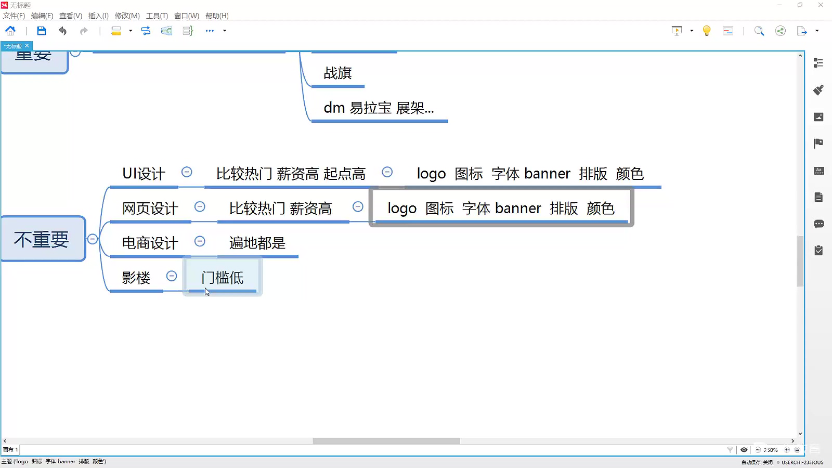The height and width of the screenshot is (468, 832).
Task: Select the 门槛低 topic
Action: (x=223, y=277)
